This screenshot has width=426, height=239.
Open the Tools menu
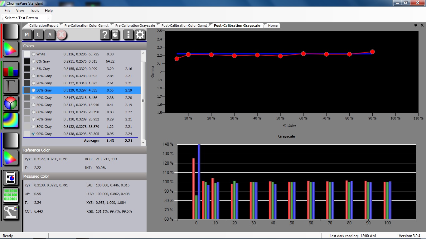pos(34,11)
